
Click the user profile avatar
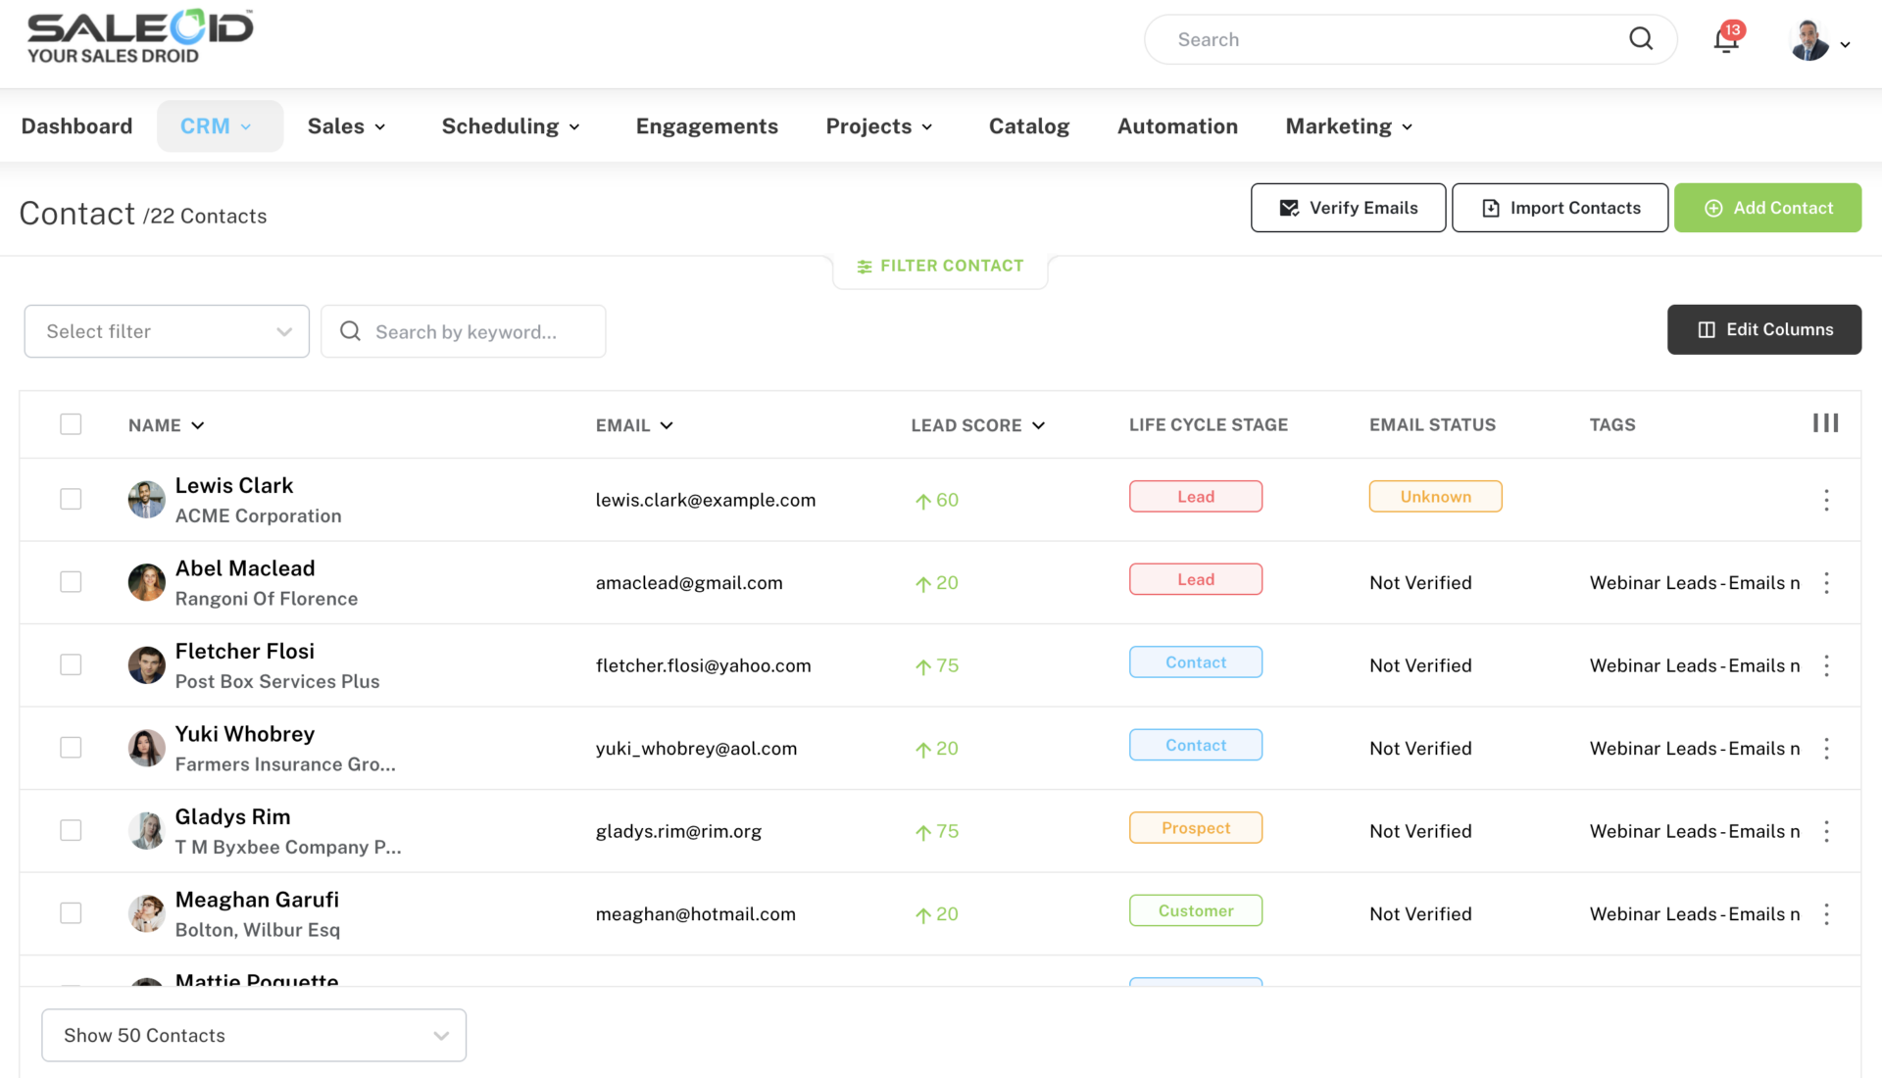point(1808,41)
